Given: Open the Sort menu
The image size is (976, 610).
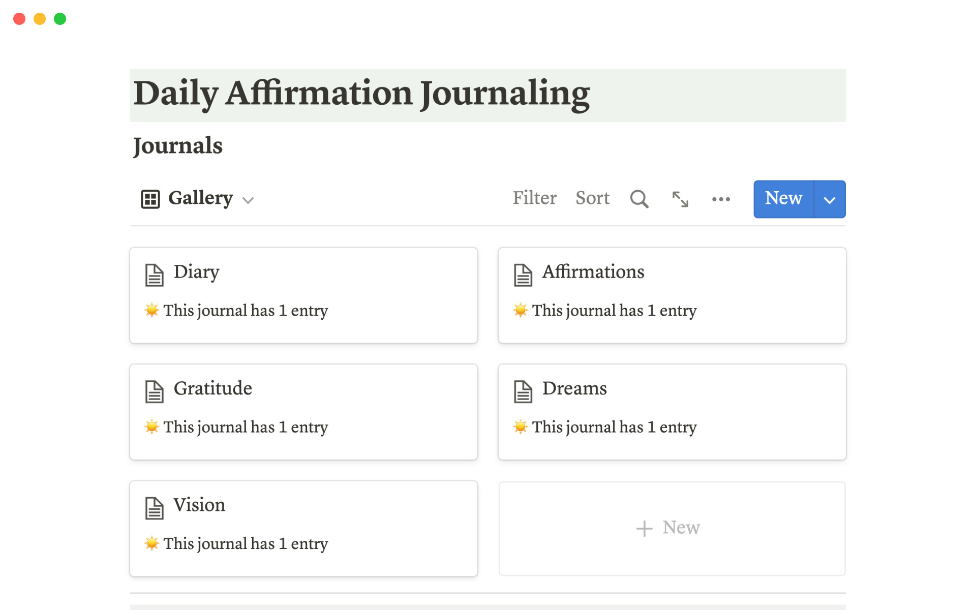Looking at the screenshot, I should pyautogui.click(x=592, y=198).
